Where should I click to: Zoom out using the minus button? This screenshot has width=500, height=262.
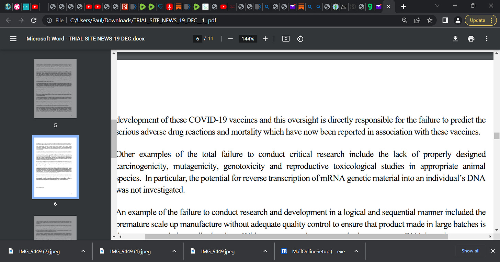[x=230, y=39]
